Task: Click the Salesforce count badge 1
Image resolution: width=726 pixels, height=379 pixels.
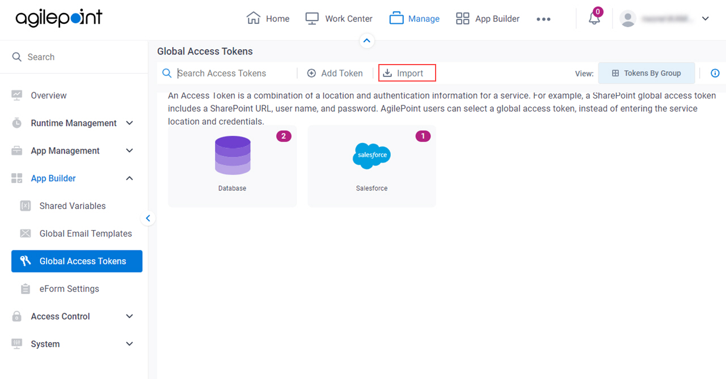Action: coord(423,136)
